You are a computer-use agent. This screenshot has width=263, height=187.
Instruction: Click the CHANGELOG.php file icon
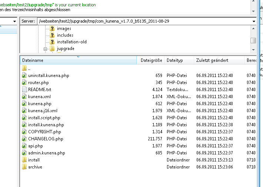[x=24, y=139]
